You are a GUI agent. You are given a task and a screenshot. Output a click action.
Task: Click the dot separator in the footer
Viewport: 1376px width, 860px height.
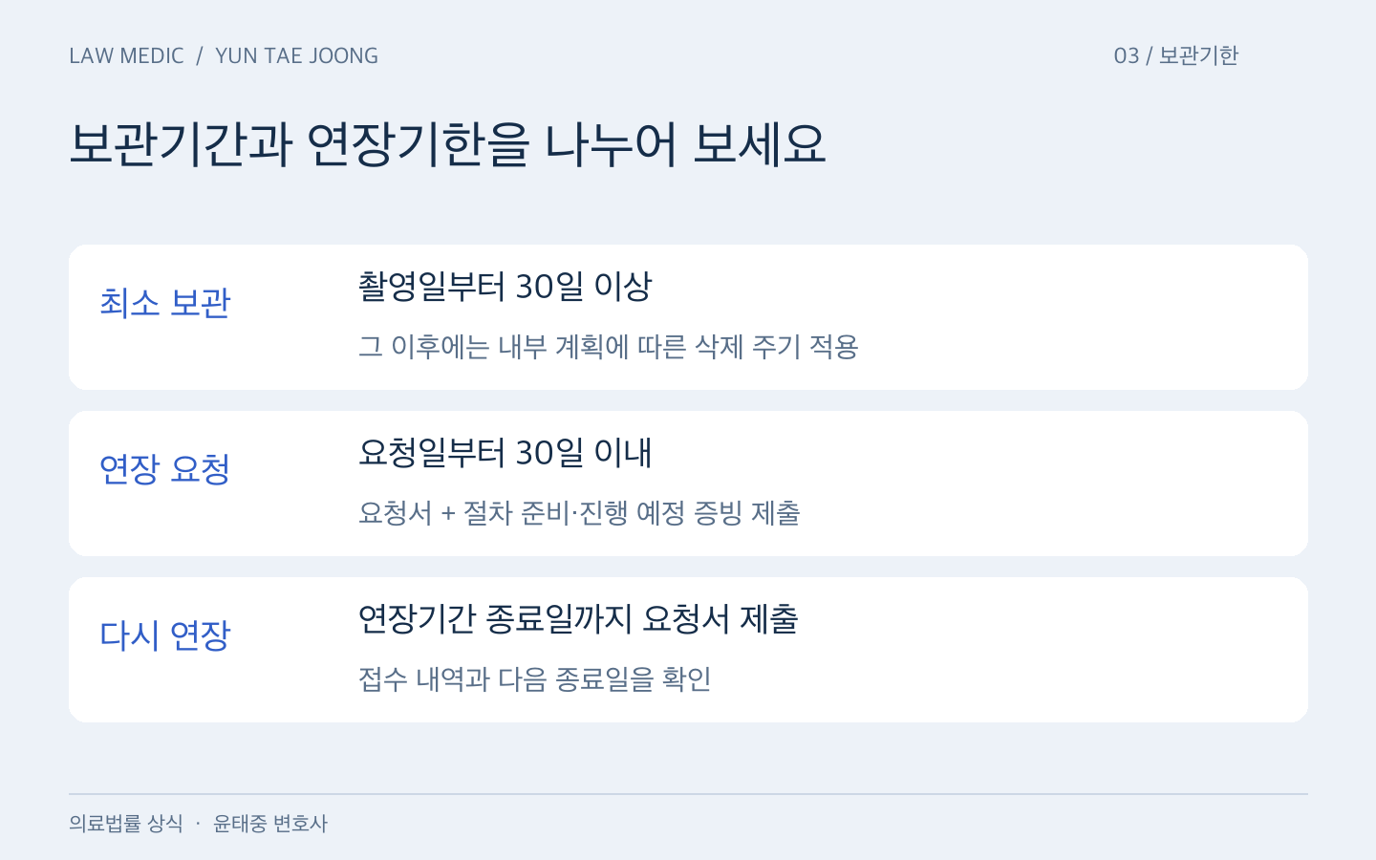(198, 823)
